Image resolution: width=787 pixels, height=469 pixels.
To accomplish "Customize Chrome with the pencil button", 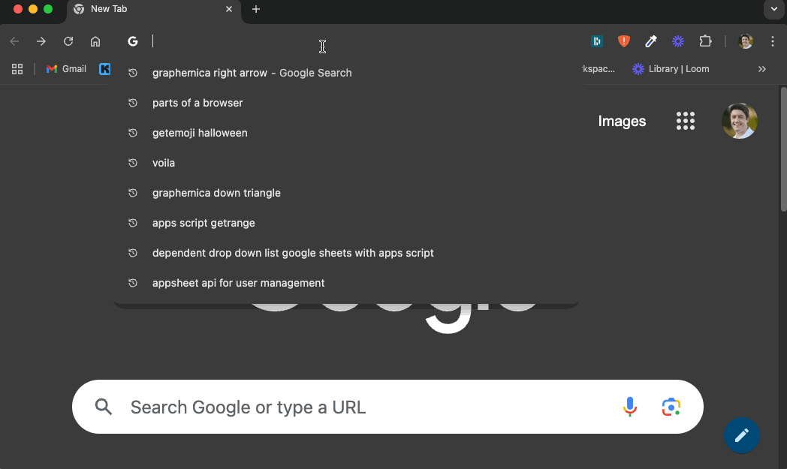I will pyautogui.click(x=741, y=435).
